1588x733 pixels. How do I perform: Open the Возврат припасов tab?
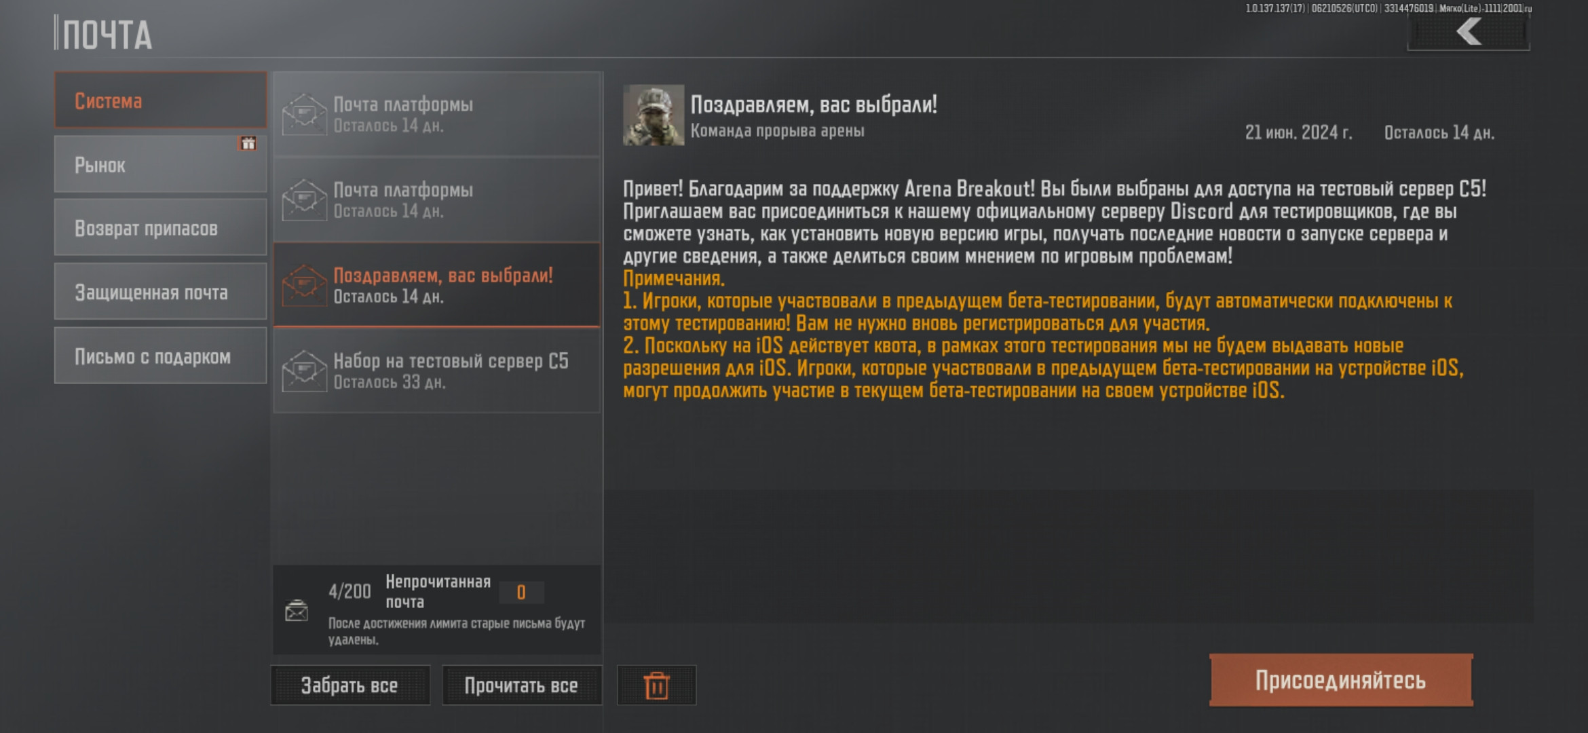161,228
